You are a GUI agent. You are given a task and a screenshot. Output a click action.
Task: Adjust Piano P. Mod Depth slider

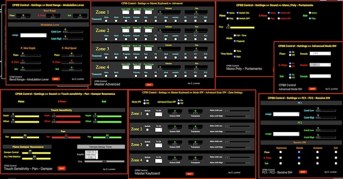pos(31,56)
